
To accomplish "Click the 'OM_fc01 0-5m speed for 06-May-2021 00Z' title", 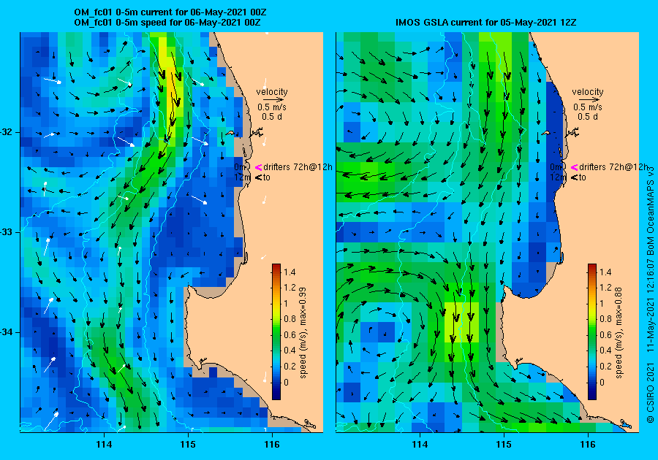I will coord(167,22).
